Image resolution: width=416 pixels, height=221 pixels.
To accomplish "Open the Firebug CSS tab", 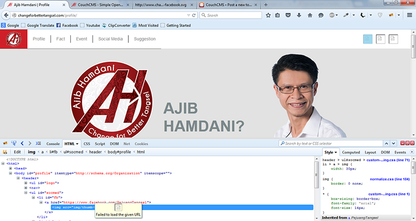I will [87, 144].
